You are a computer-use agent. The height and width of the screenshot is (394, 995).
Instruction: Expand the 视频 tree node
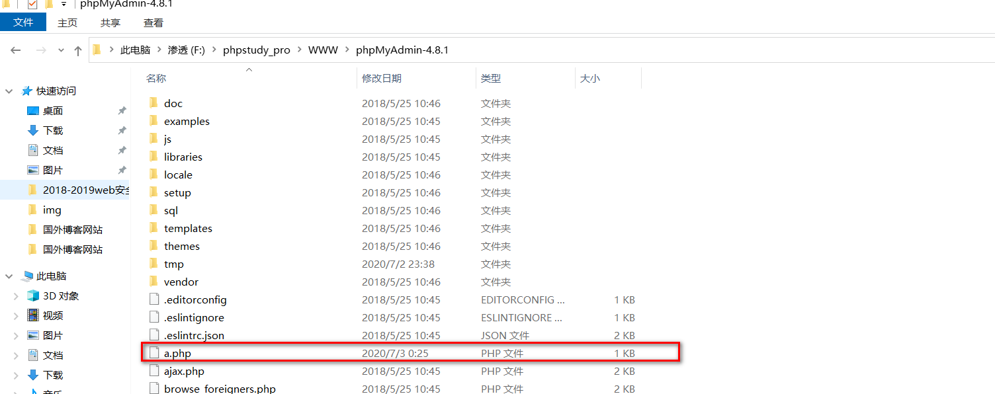point(17,316)
